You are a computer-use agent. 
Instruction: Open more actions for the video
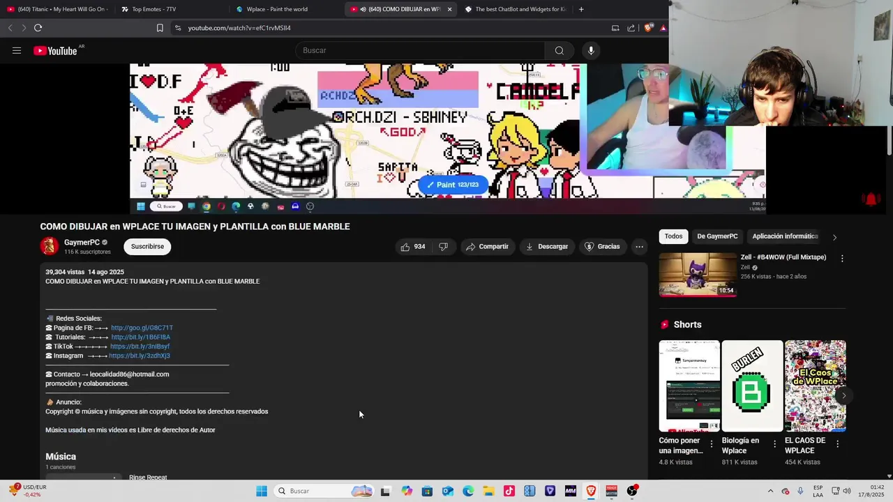[x=639, y=246]
